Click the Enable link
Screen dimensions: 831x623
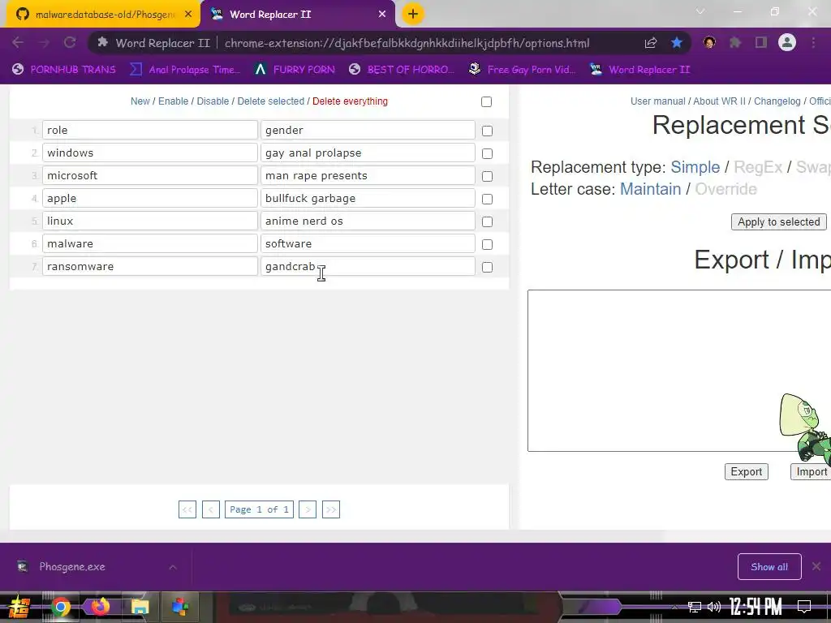click(x=174, y=101)
